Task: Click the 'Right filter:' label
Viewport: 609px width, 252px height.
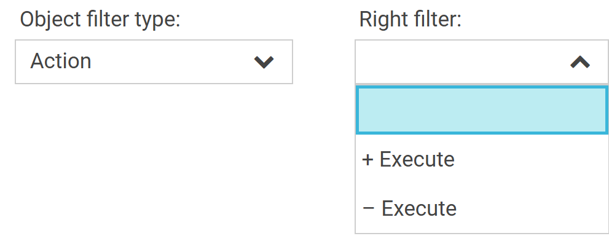Action: tap(410, 19)
